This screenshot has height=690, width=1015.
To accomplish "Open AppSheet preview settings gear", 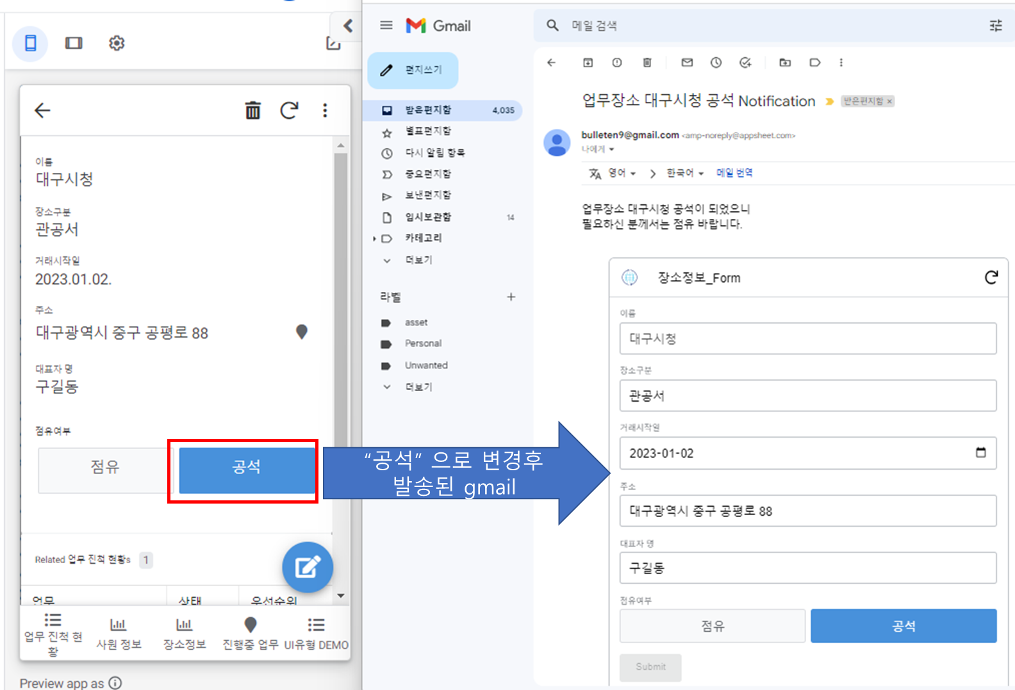I will point(117,43).
